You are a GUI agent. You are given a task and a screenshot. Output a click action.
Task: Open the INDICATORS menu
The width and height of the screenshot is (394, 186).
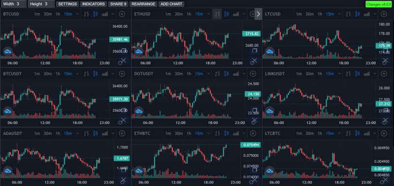[x=94, y=4]
